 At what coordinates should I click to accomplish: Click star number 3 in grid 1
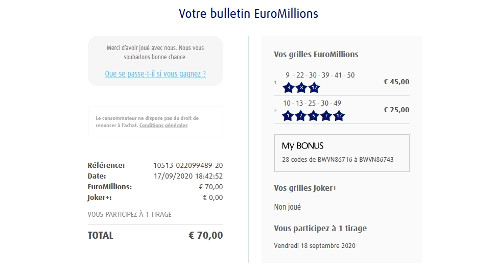click(x=289, y=88)
